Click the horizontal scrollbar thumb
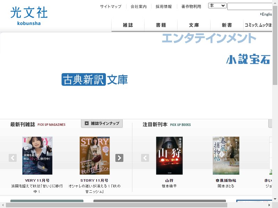 pos(116,205)
